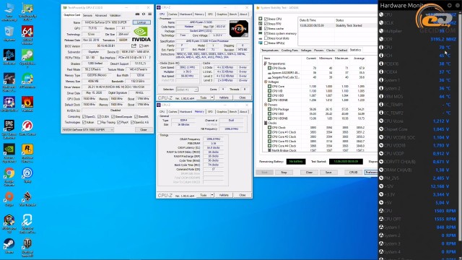The height and width of the screenshot is (260, 462).
Task: Open Steam desktop shortcut
Action: (x=9, y=246)
